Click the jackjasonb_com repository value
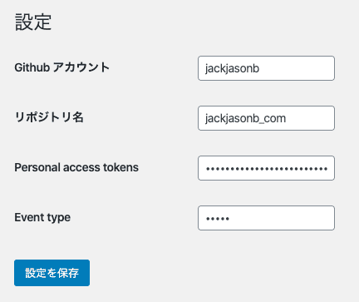359x302 pixels. pos(245,119)
